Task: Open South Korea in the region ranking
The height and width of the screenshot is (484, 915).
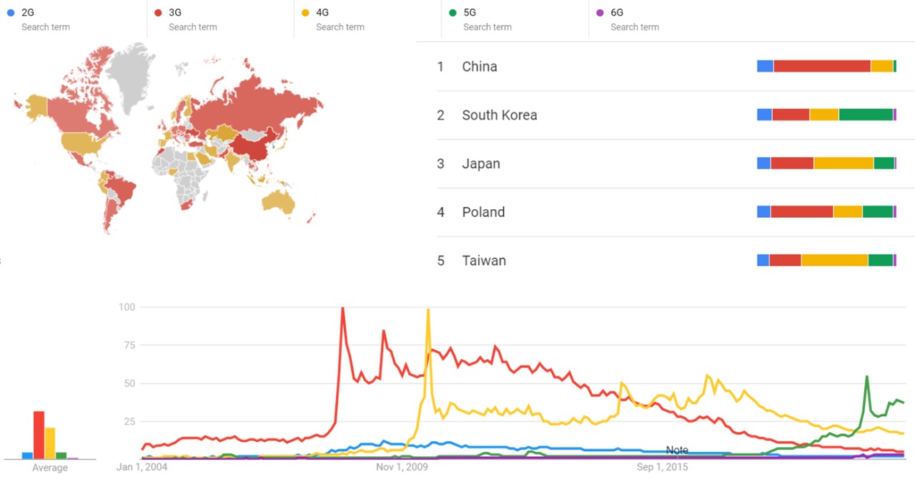Action: [x=499, y=115]
